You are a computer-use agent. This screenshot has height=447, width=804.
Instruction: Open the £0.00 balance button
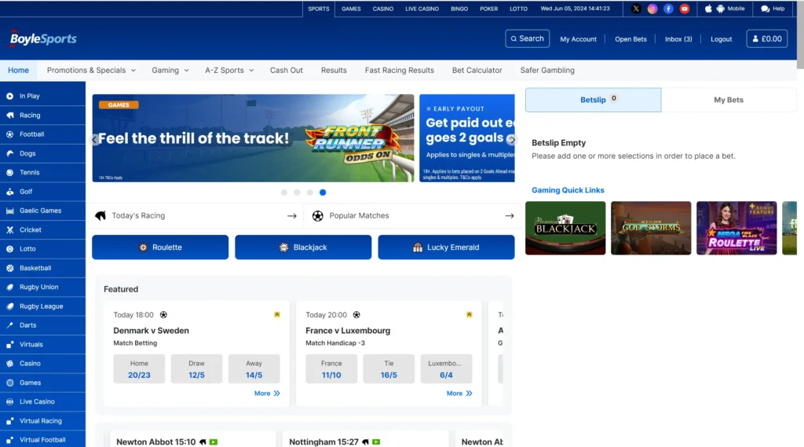(x=766, y=38)
